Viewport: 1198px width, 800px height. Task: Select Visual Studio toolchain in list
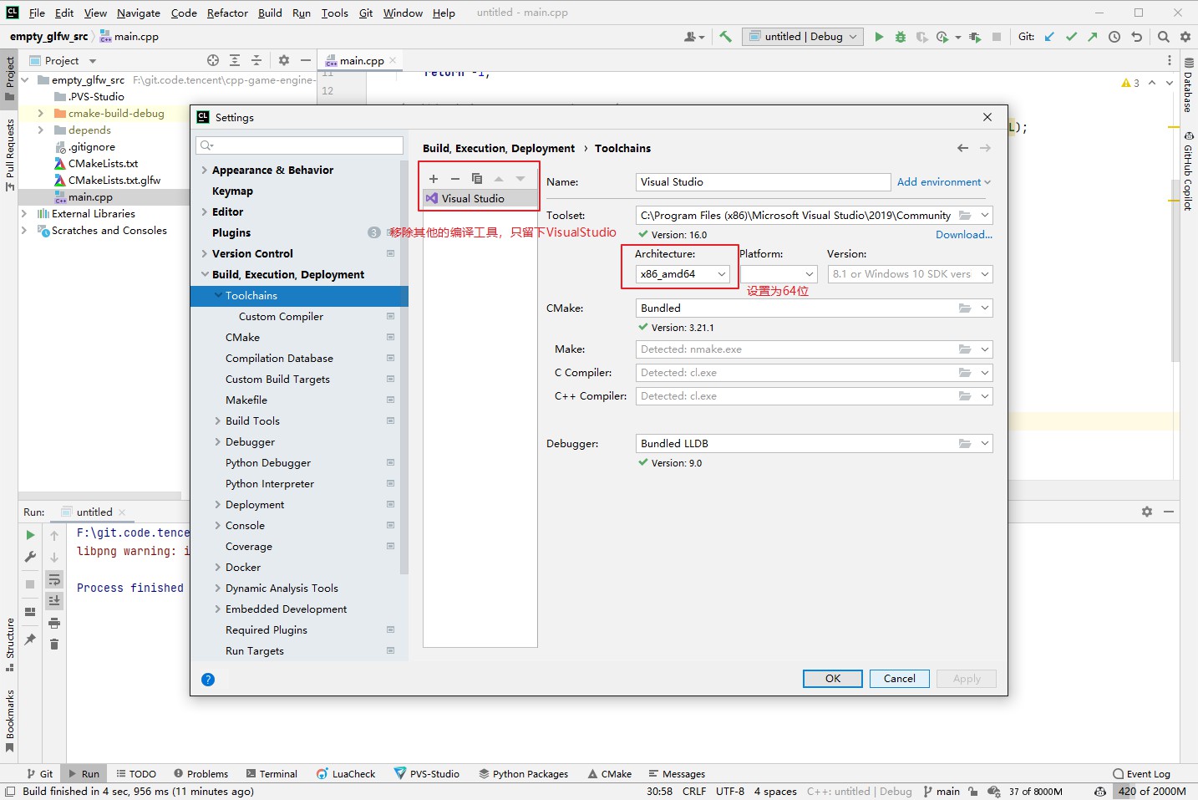[480, 199]
